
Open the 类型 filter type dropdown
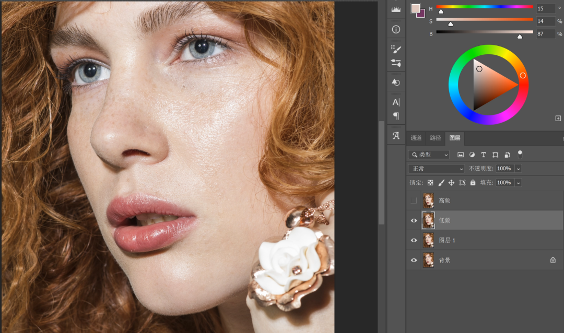(x=429, y=154)
